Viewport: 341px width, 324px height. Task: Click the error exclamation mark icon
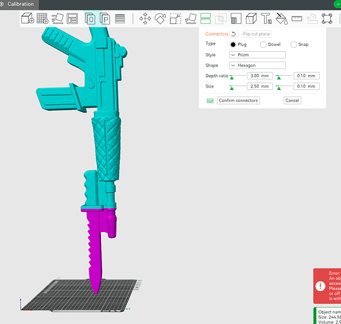tap(320, 286)
